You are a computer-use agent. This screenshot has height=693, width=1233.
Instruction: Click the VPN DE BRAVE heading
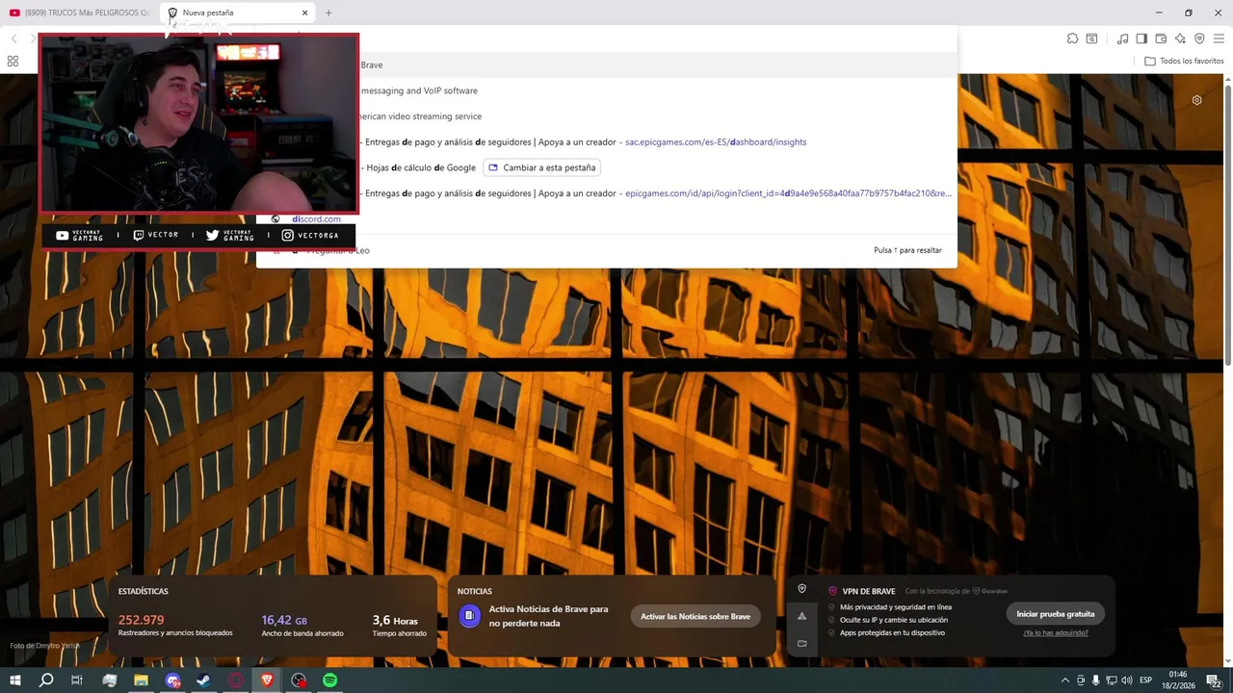pyautogui.click(x=869, y=591)
